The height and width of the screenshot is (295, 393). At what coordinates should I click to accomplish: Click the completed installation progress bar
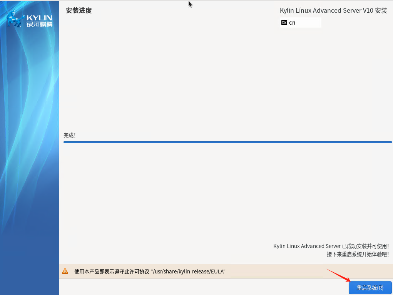227,142
